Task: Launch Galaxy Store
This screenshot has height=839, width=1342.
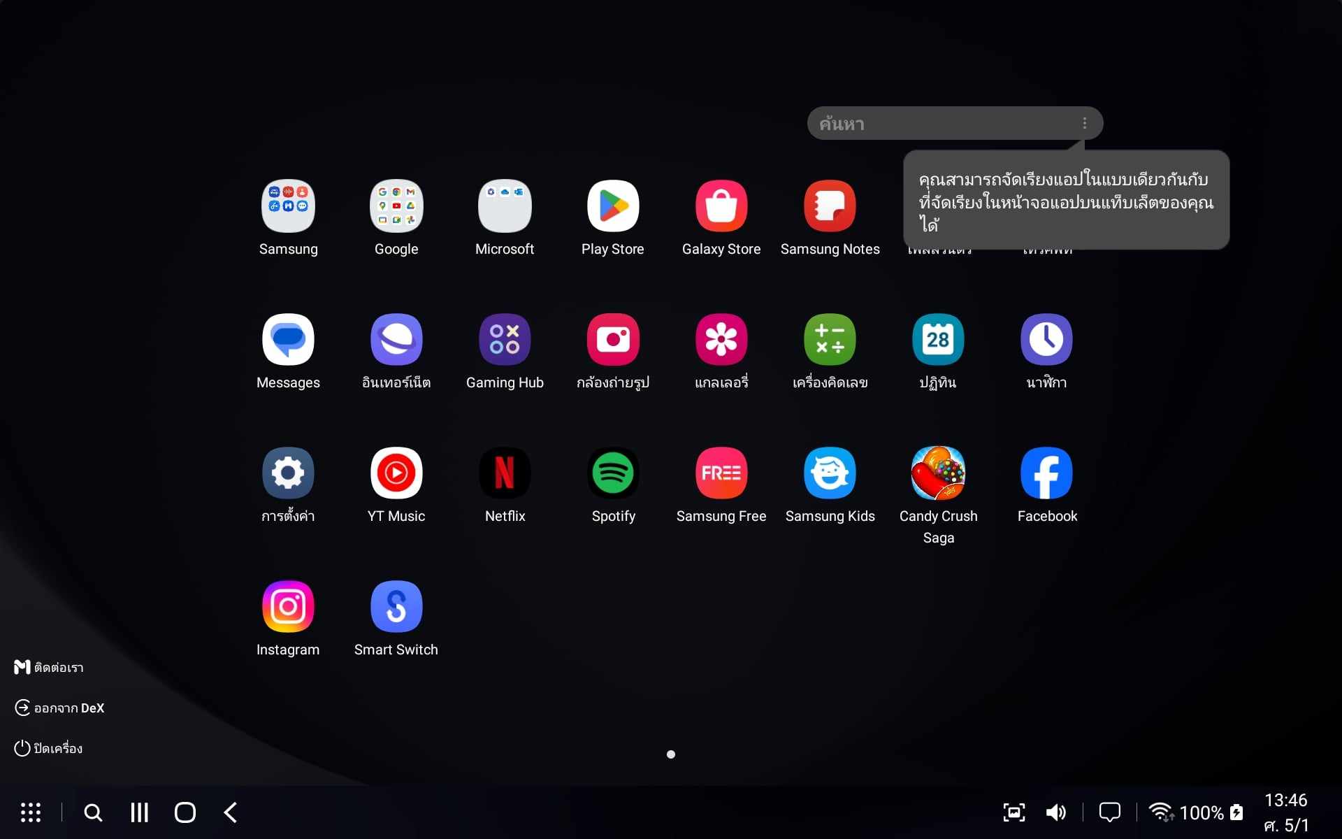Action: coord(721,206)
